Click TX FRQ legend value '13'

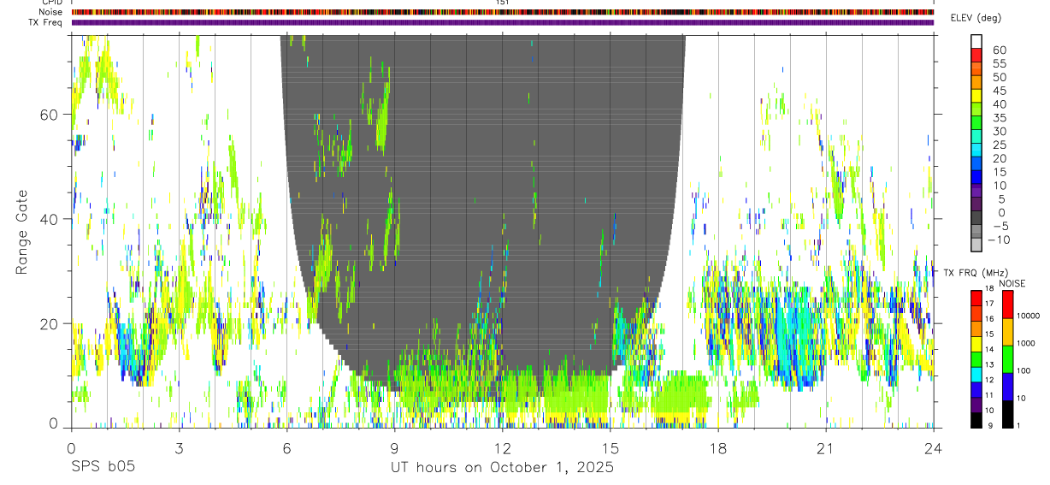pos(990,365)
